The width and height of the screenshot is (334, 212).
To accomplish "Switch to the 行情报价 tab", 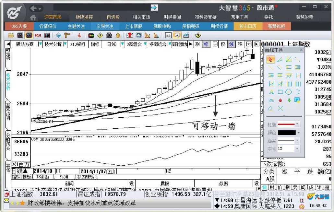I will (48, 26).
